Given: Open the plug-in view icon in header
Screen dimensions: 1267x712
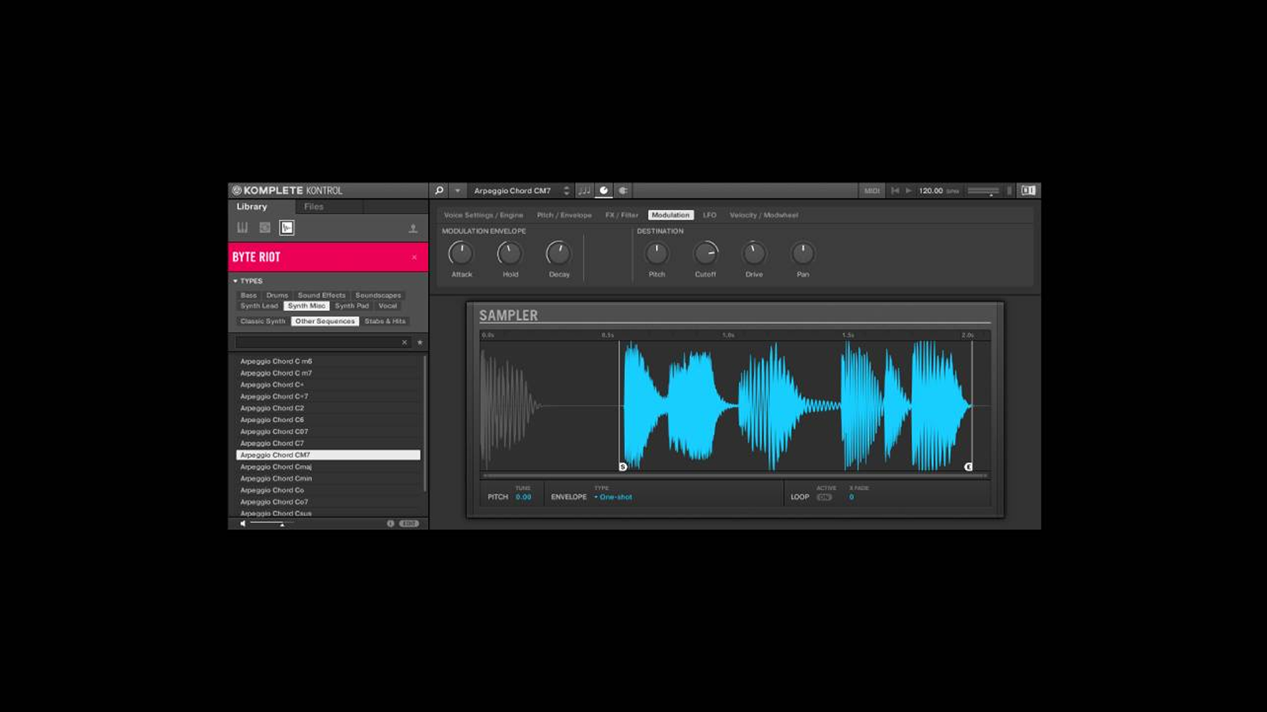Looking at the screenshot, I should [622, 190].
